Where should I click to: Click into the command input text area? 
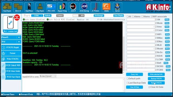coord(73,85)
